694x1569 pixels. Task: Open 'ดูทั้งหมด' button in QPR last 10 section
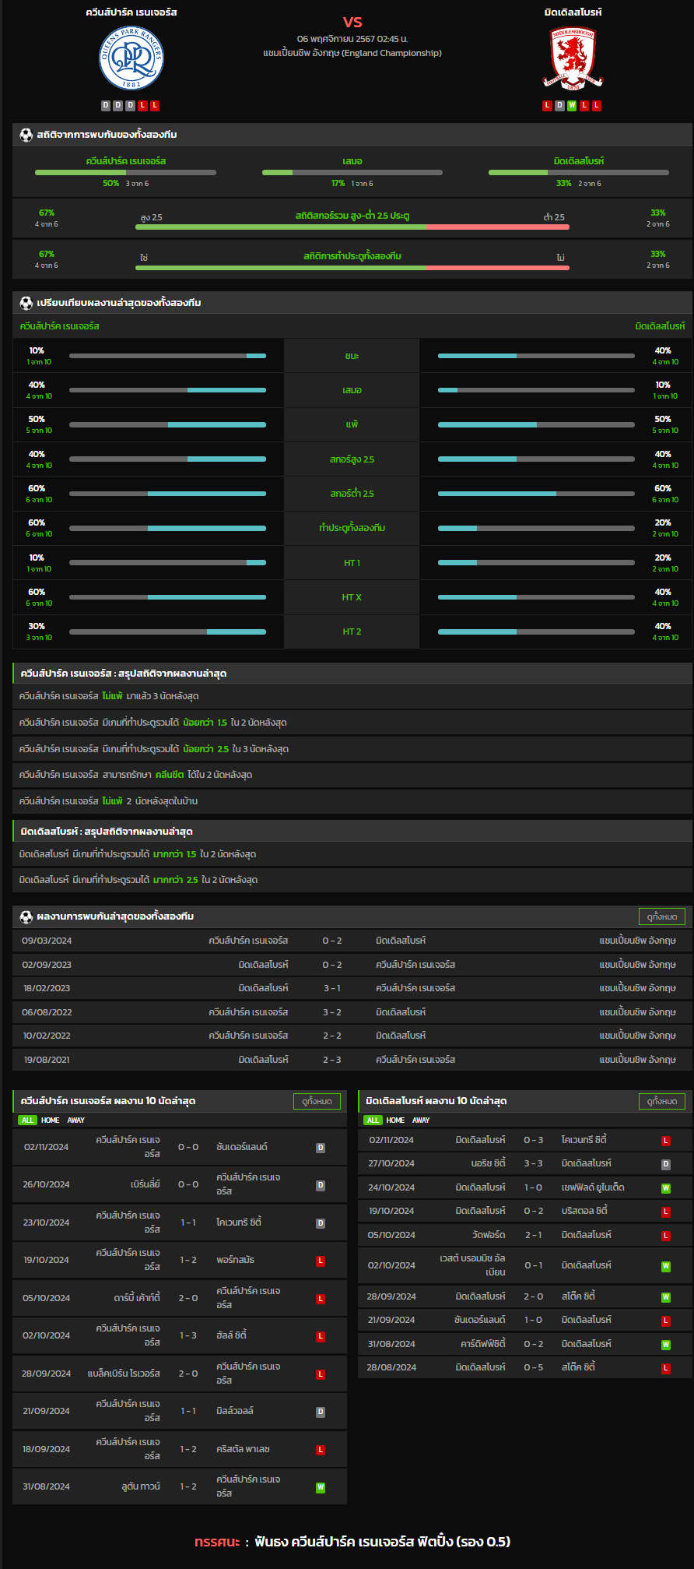coord(317,1101)
